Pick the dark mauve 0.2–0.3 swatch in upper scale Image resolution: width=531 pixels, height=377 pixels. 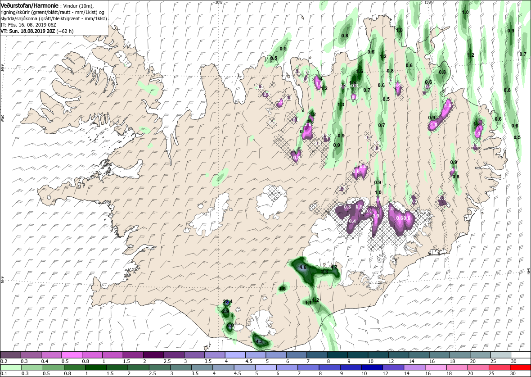coord(10,354)
